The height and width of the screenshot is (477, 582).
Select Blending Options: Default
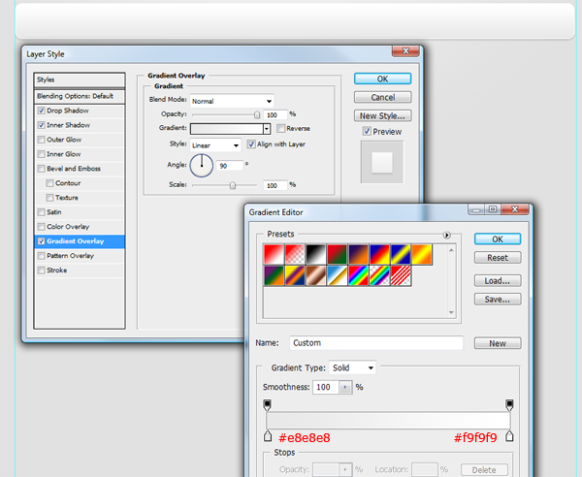point(80,96)
